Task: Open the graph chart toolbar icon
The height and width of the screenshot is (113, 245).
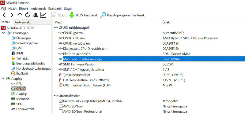Action: pyautogui.click(x=43, y=15)
